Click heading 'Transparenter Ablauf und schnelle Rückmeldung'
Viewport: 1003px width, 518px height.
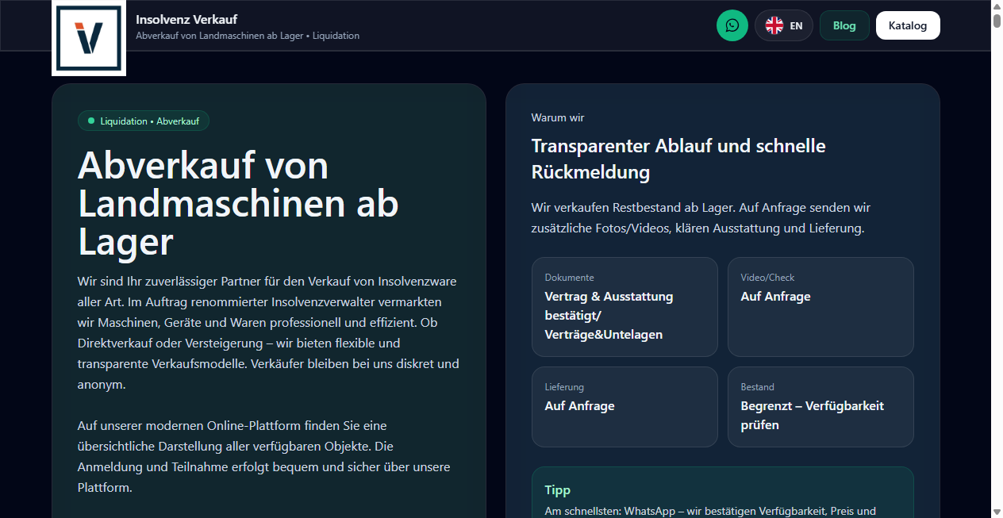point(678,159)
